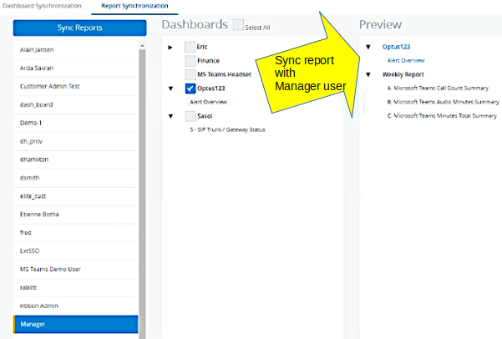
Task: Check the Eric dashboard checkbox
Action: (x=190, y=47)
